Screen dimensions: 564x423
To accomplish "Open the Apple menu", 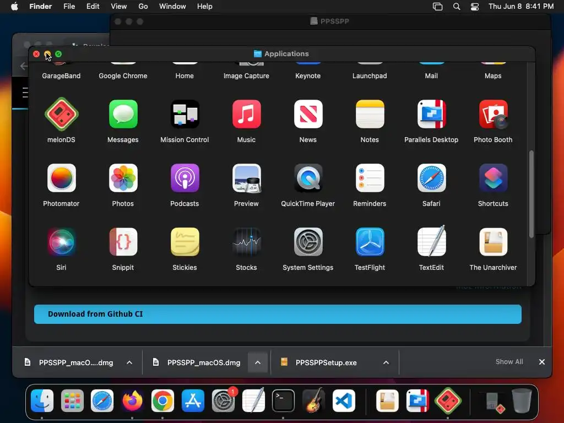I will pyautogui.click(x=14, y=7).
